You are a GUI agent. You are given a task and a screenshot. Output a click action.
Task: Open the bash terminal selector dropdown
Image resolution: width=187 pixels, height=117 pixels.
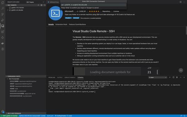[x=157, y=77]
